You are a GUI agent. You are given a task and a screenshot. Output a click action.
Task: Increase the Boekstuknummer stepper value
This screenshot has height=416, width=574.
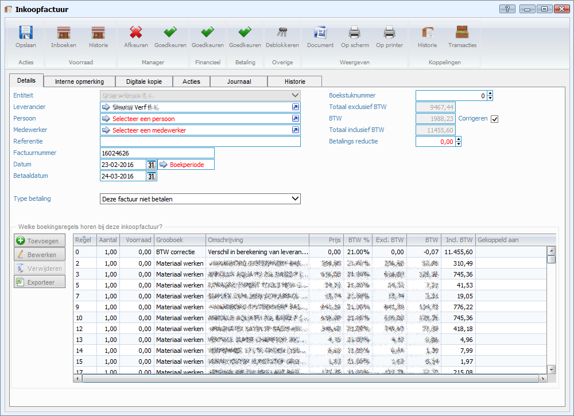click(x=490, y=93)
